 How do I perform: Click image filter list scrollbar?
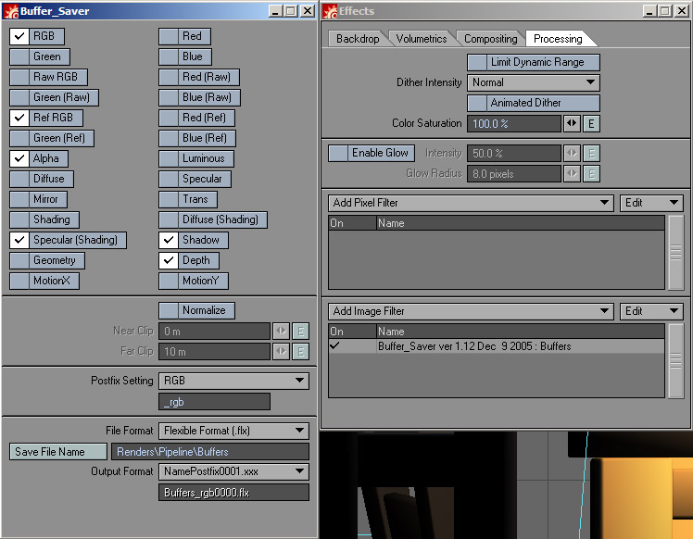pyautogui.click(x=675, y=360)
